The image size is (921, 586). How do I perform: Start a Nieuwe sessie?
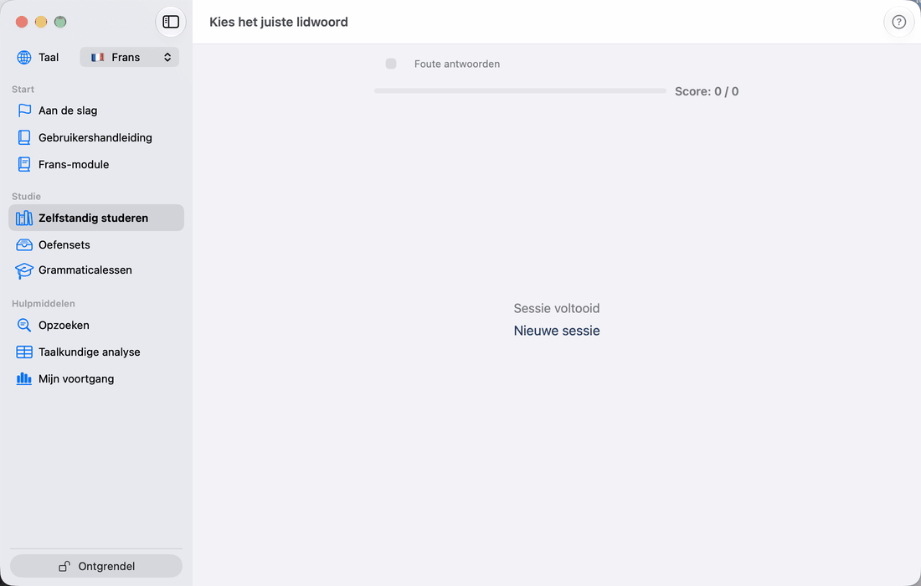click(556, 331)
